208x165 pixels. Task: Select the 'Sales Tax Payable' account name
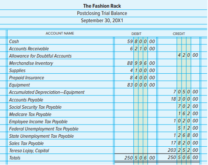click(26, 143)
